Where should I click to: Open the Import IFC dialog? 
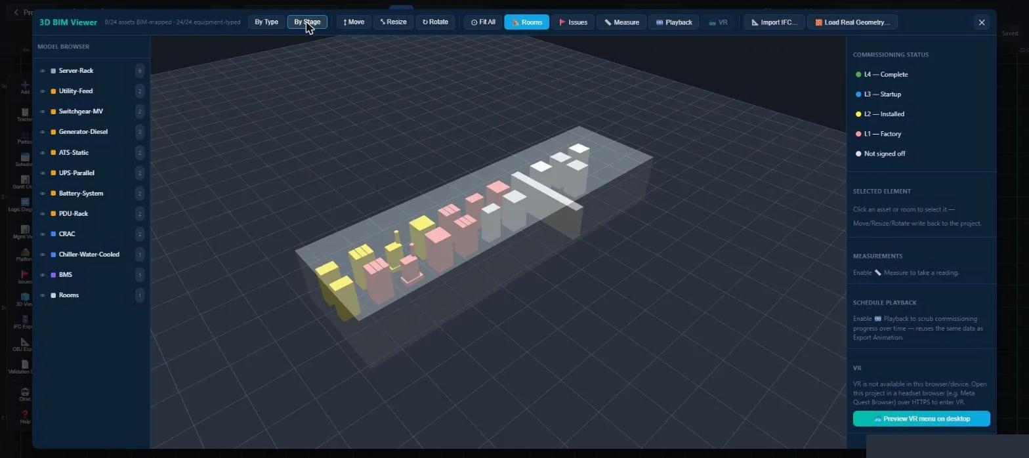pyautogui.click(x=774, y=22)
